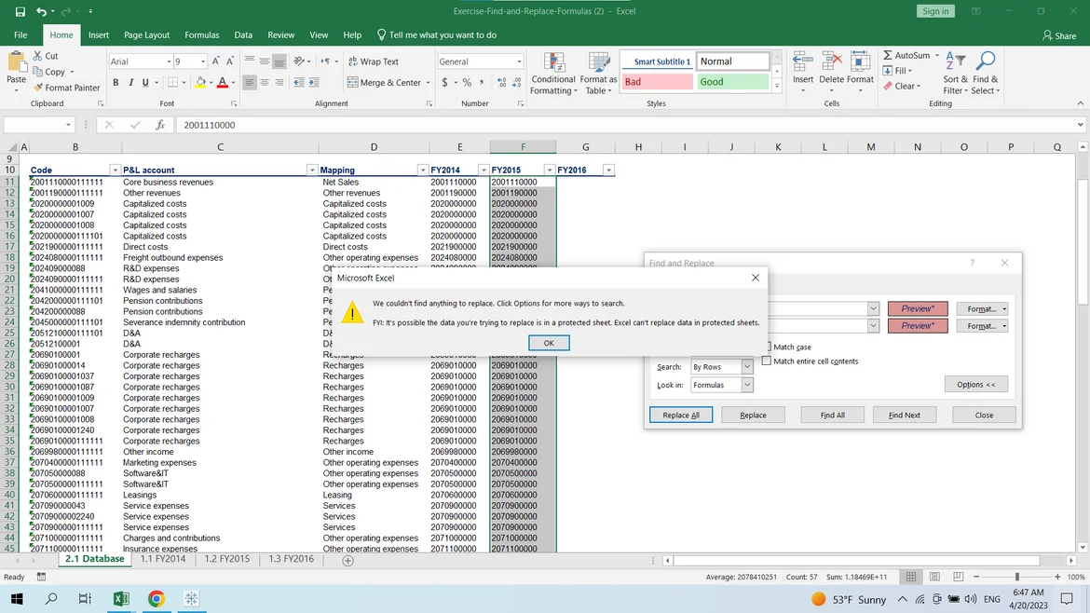This screenshot has width=1090, height=613.
Task: Click the Italic formatting icon
Action: [130, 83]
